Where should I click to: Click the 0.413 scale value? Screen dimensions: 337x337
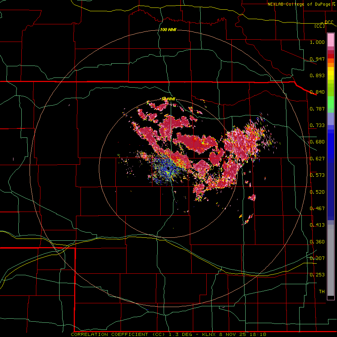317,225
